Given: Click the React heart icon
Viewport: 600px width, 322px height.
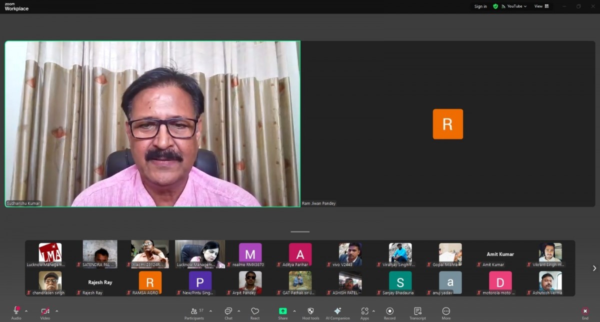Looking at the screenshot, I should click(255, 312).
